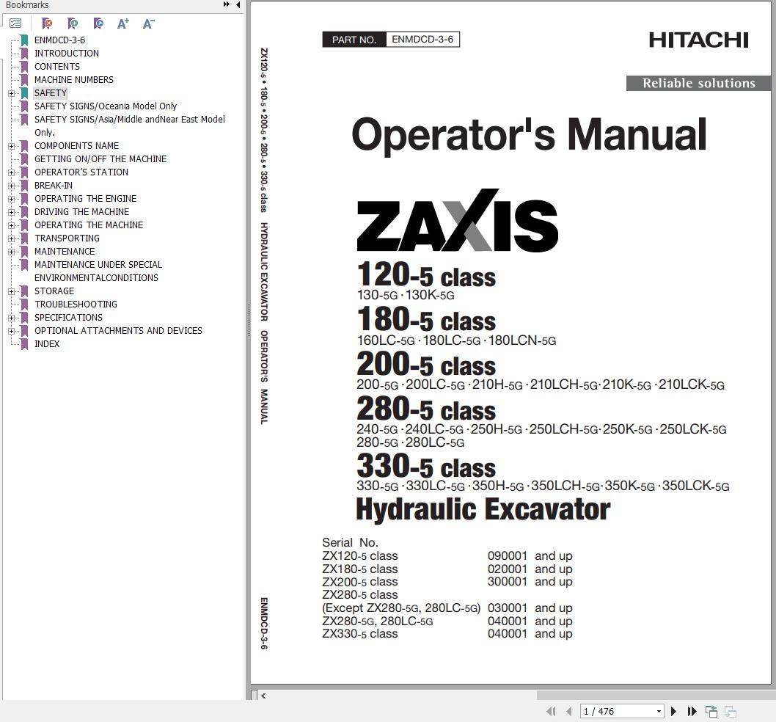This screenshot has height=722, width=776.
Task: Click the double-arrow panel expand button
Action: click(x=226, y=4)
